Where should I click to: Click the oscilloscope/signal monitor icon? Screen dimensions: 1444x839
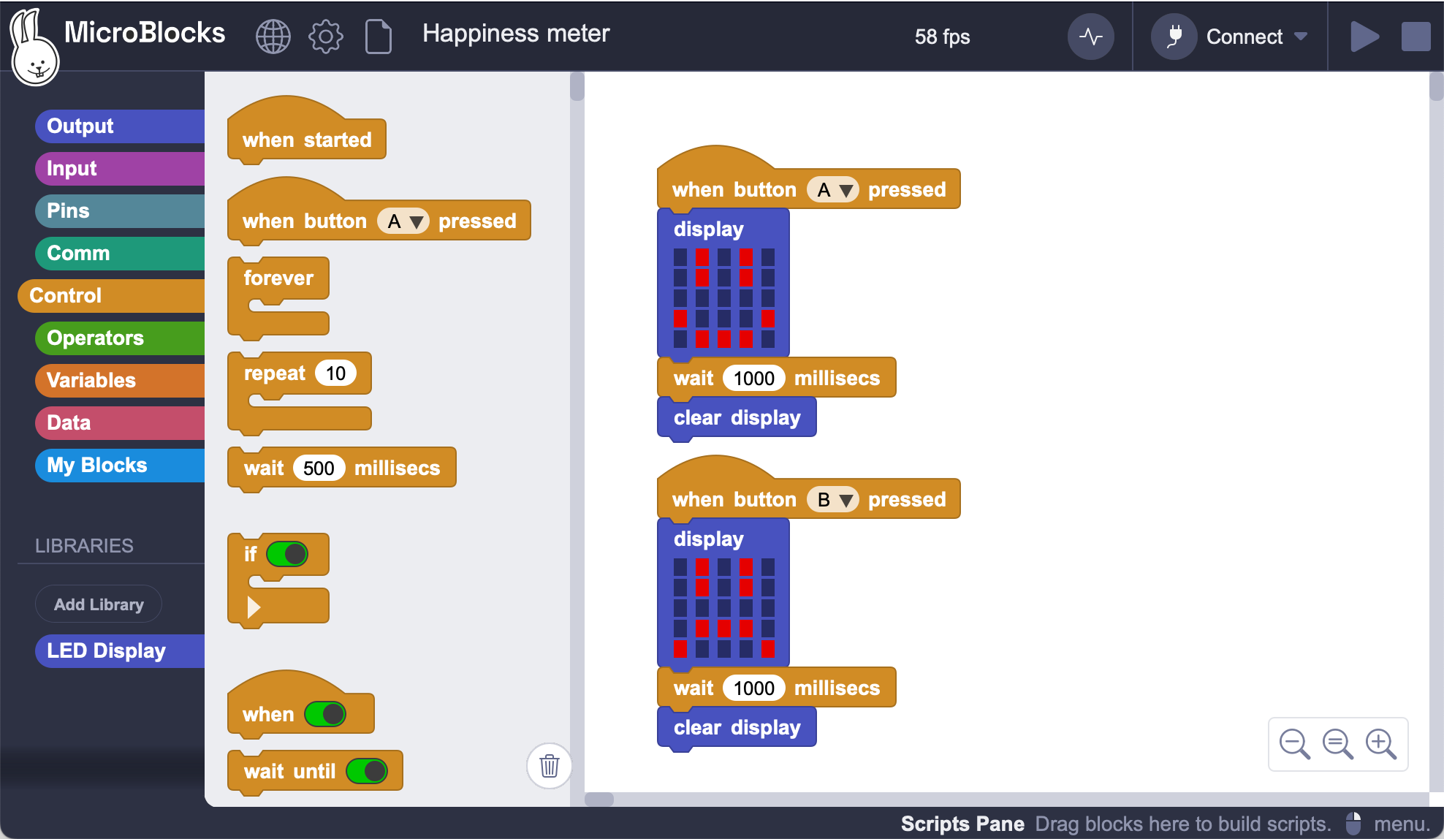1090,36
